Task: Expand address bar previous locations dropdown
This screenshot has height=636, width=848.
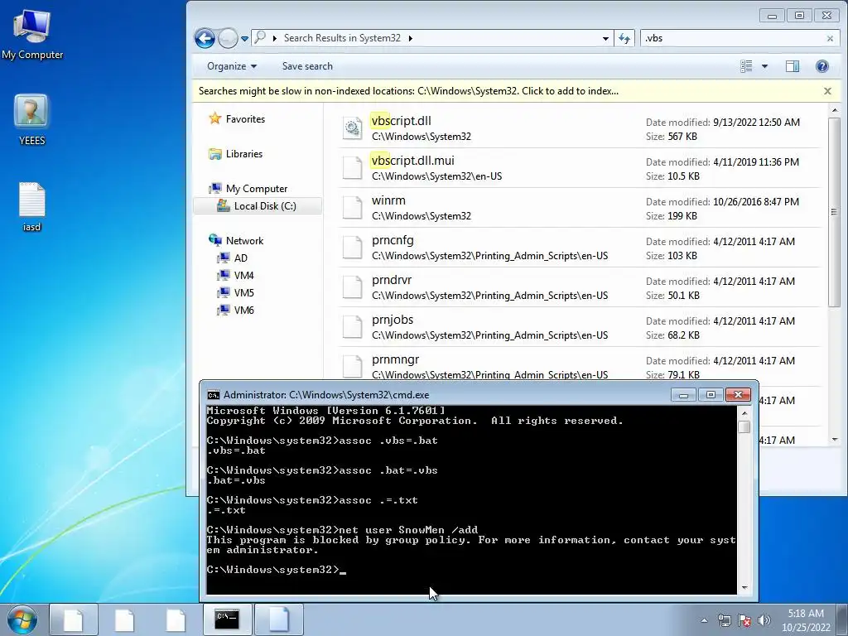Action: tap(605, 38)
